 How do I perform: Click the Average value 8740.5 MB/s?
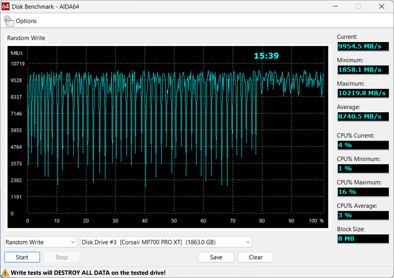[363, 116]
